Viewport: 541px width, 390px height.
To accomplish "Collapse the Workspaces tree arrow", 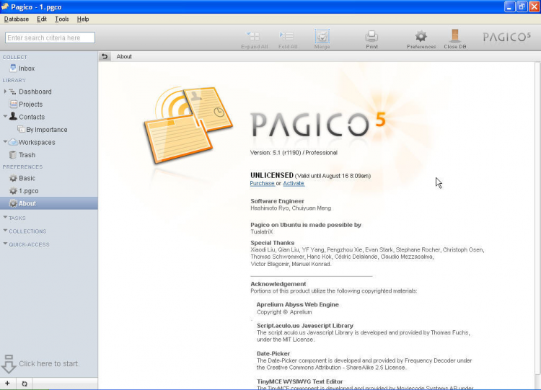I will (x=5, y=142).
